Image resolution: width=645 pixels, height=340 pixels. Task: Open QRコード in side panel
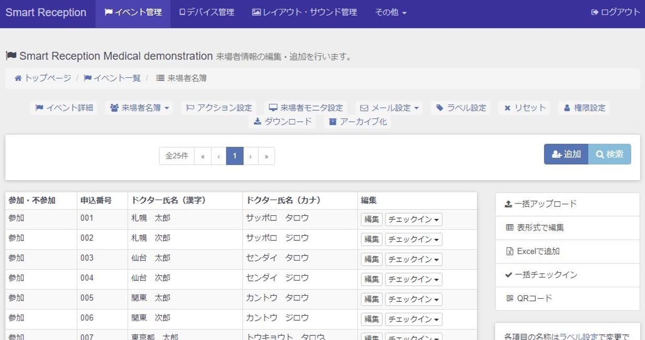(567, 298)
